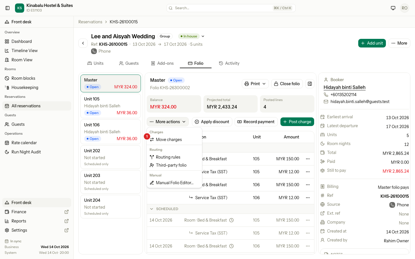Click the Post charge button
The height and width of the screenshot is (259, 415).
297,122
